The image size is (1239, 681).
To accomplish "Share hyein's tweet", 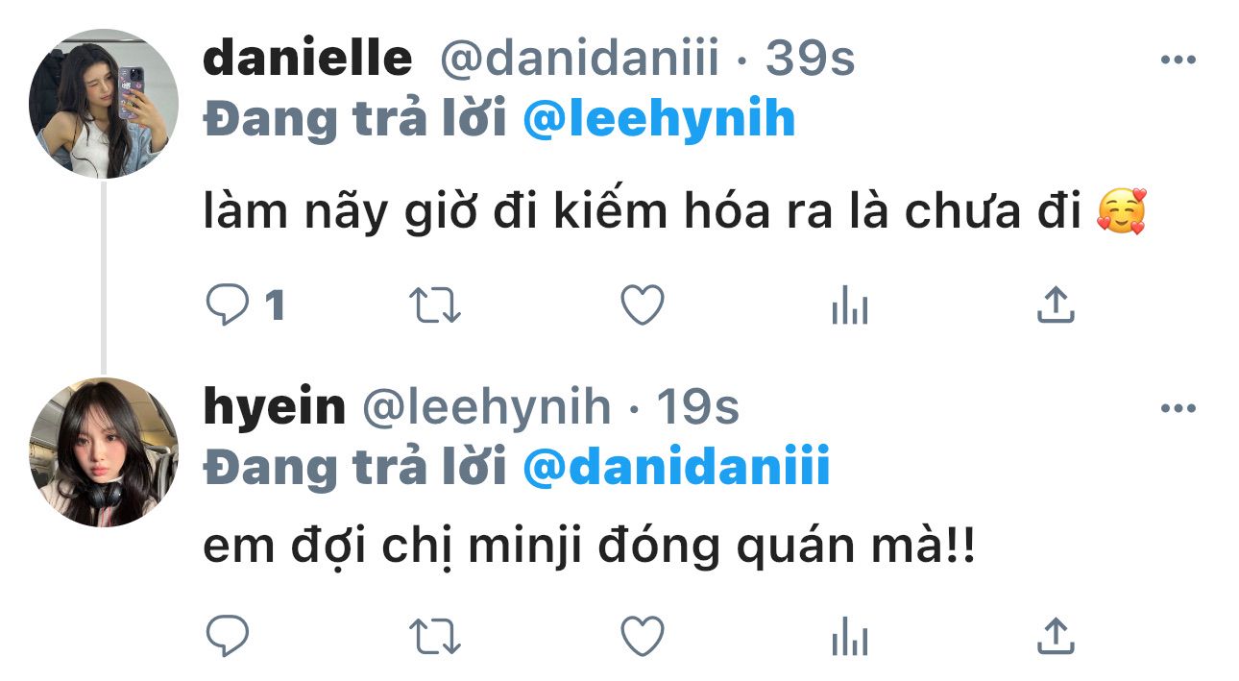I will pos(1056,635).
